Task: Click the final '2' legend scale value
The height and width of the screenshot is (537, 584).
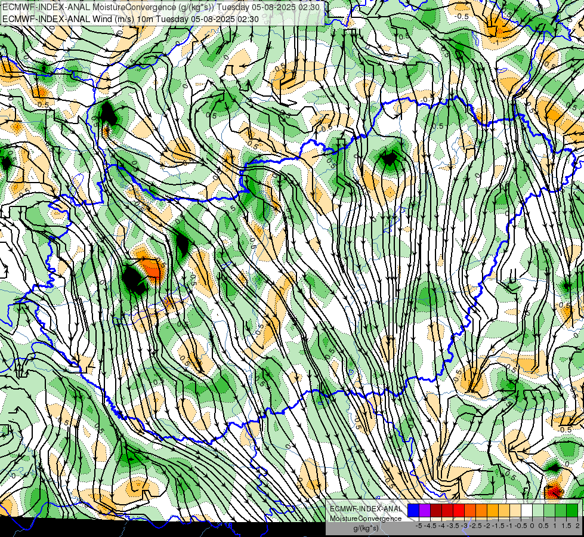Action: (x=577, y=526)
